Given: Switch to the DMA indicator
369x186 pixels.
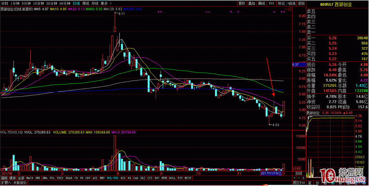Looking at the screenshot, I should 45,178.
